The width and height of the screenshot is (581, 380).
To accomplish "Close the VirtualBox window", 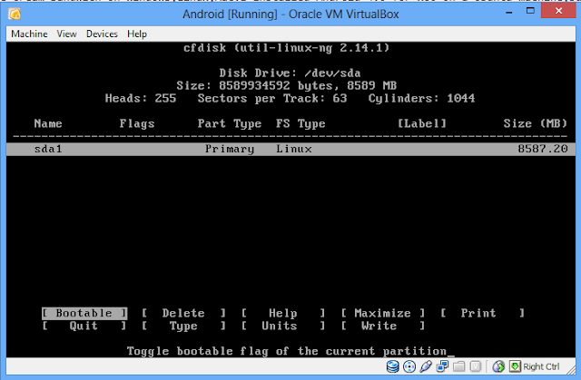I will click(x=558, y=11).
